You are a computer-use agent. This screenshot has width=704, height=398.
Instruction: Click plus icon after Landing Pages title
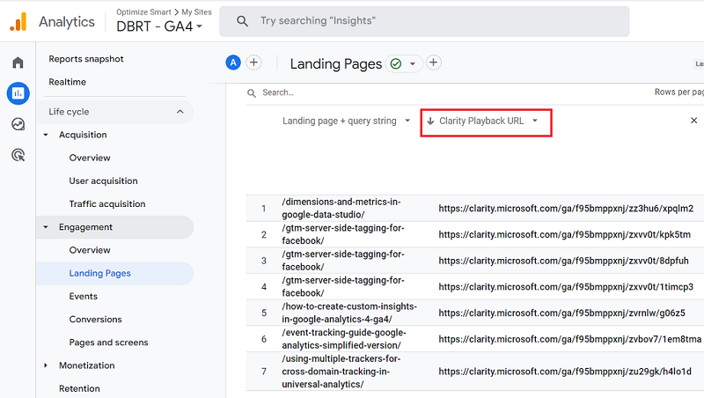click(x=433, y=63)
